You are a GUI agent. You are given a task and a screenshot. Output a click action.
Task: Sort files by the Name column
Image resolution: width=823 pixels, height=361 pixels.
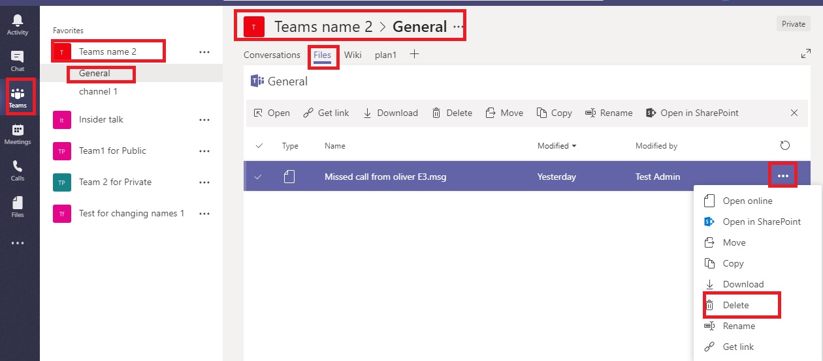(x=335, y=146)
